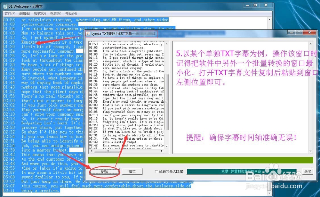Screen dimensions: 320x197
Task: Click scroll-up arrow of subtitle text pane
Action: 167,44
